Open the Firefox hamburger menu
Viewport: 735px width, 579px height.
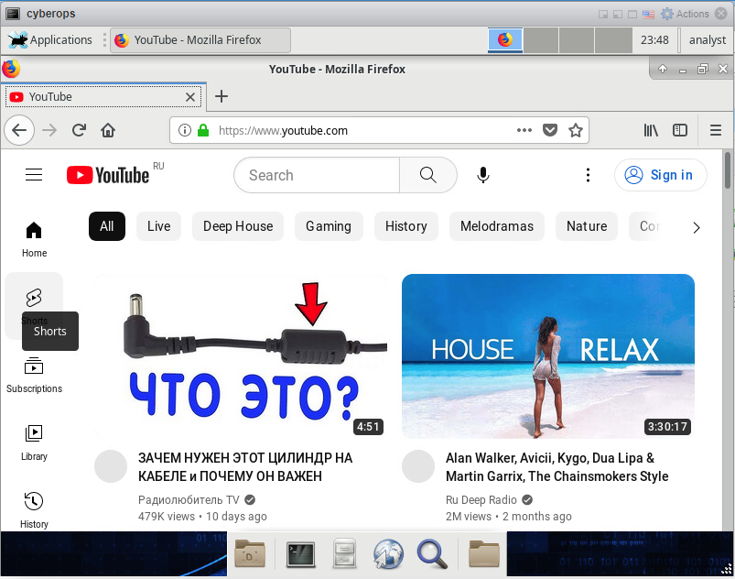click(x=715, y=130)
